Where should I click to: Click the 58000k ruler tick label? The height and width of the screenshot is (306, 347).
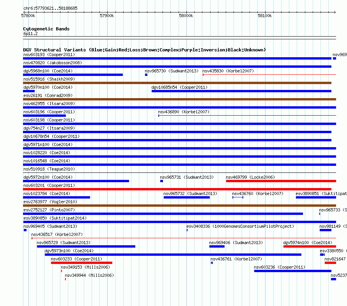tap(186, 16)
